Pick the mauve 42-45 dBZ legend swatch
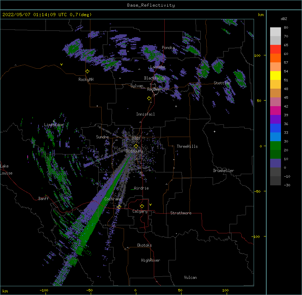This screenshot has height=295, width=302. pyautogui.click(x=275, y=102)
